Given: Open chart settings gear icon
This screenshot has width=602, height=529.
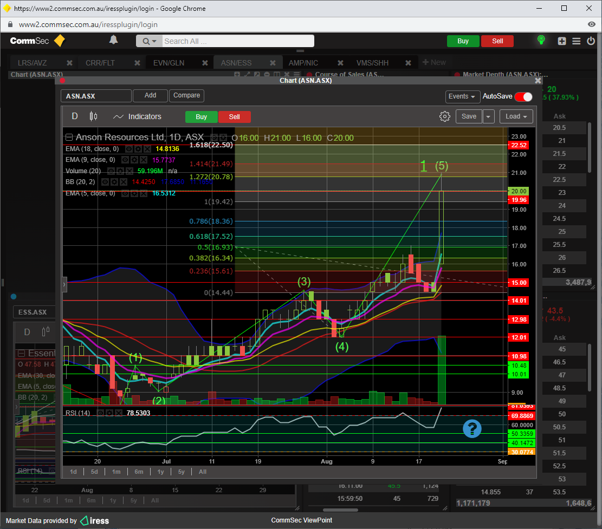Looking at the screenshot, I should [444, 116].
